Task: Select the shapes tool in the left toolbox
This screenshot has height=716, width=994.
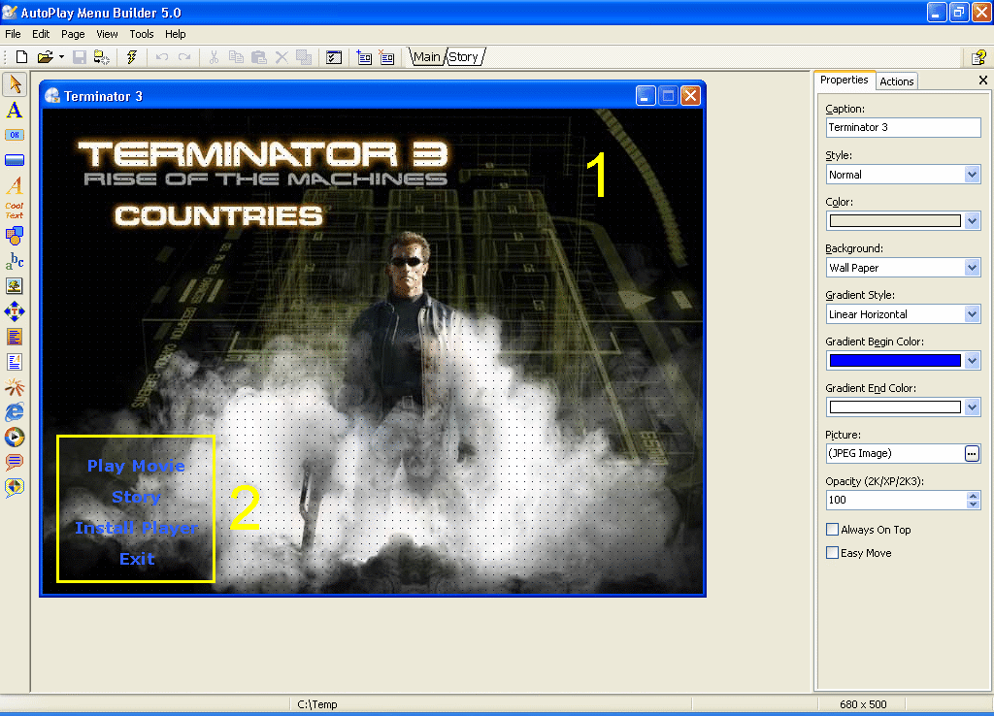Action: coord(15,236)
